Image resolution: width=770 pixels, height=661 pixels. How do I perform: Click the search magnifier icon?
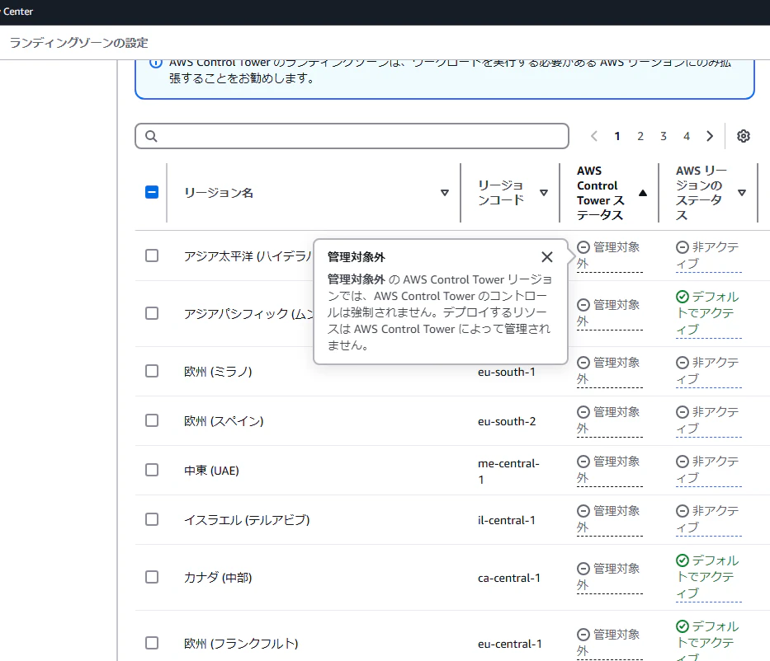click(x=151, y=136)
